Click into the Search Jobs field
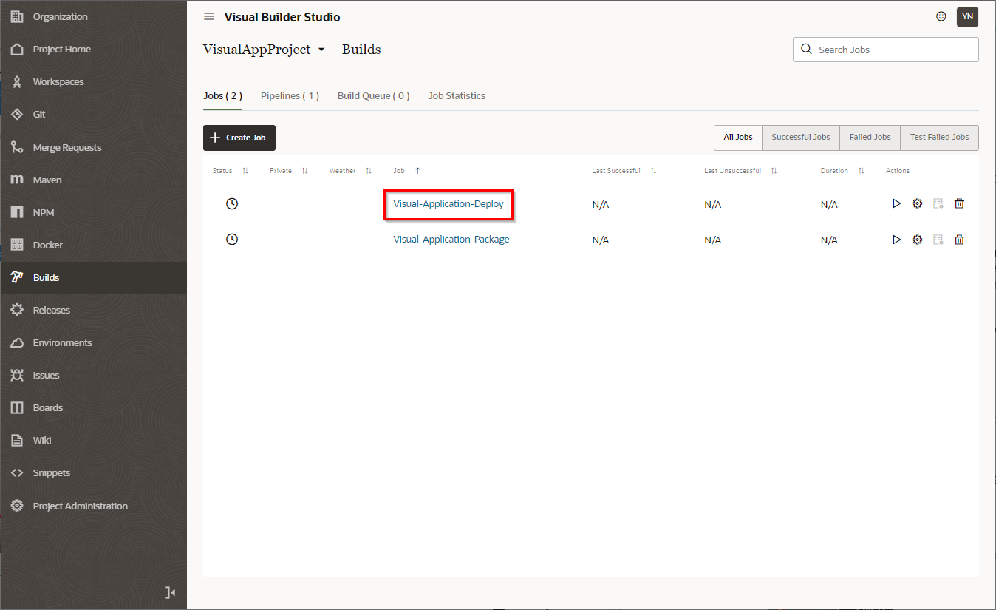Screen dimensions: 996x610 point(894,50)
